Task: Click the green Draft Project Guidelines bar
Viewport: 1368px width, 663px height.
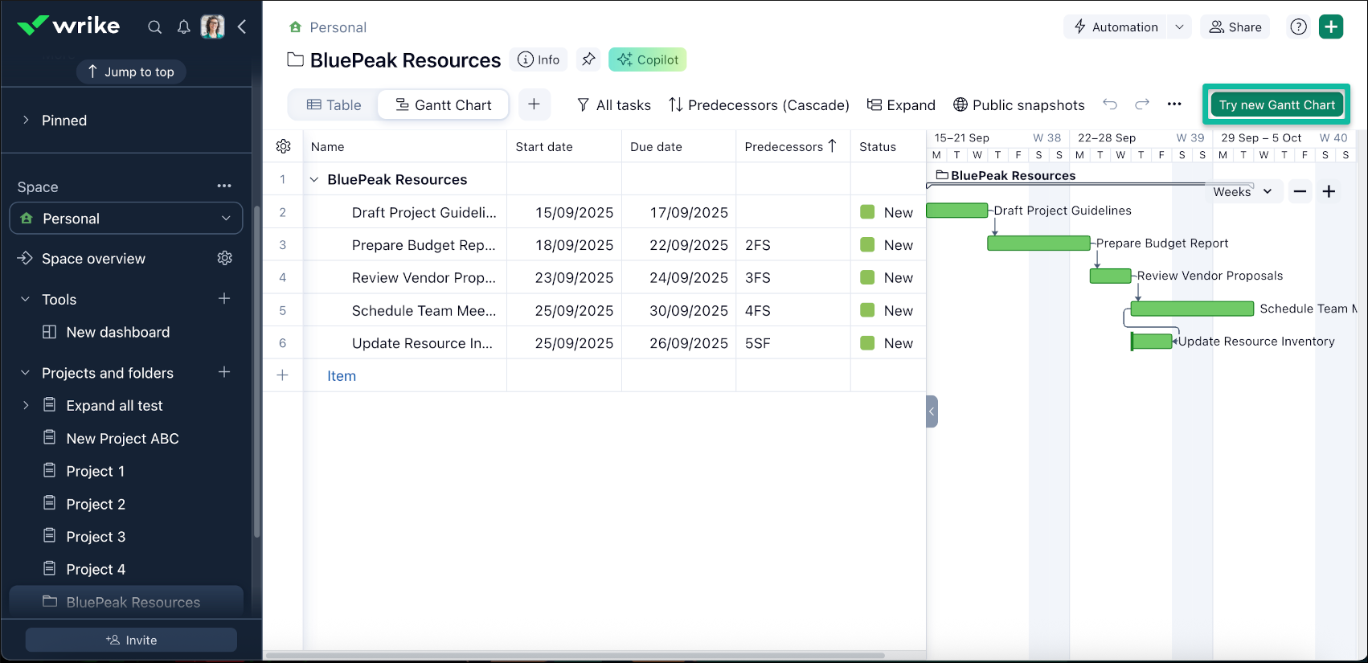Action: 956,211
